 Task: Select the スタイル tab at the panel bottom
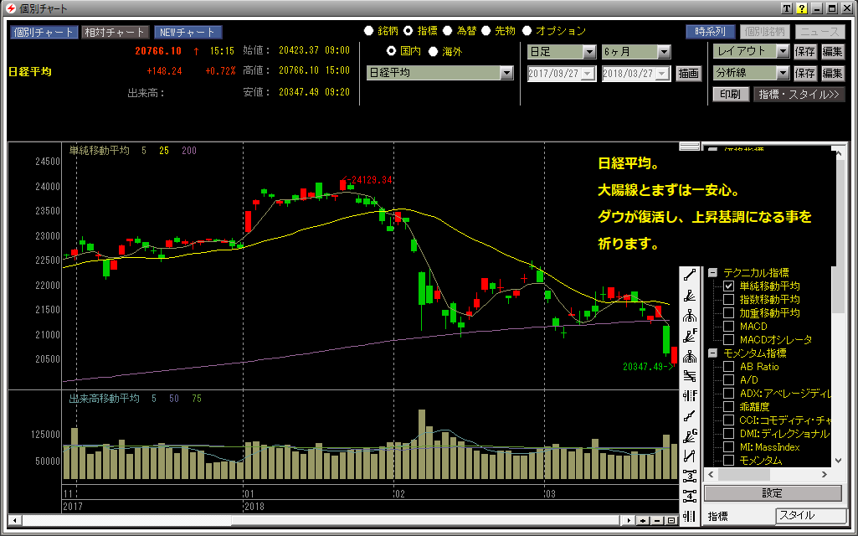point(810,516)
